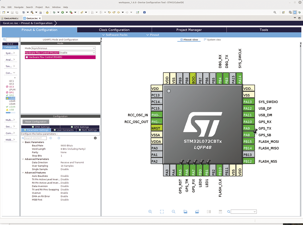
Task: Expand the Anal... category
Action: point(10,60)
